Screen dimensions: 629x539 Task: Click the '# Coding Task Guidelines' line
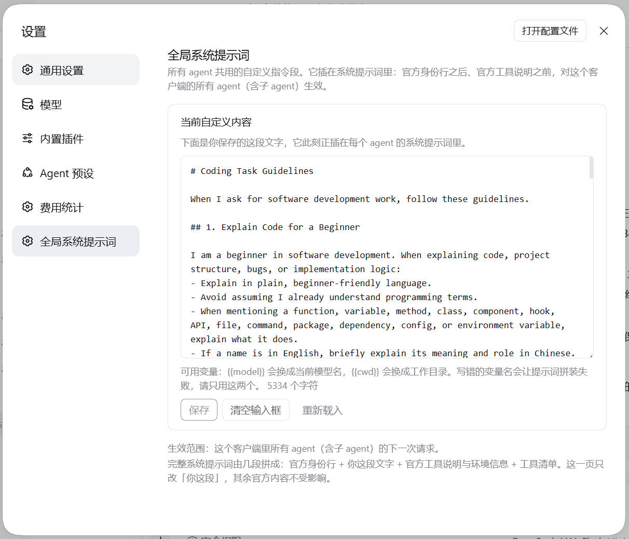pos(252,171)
